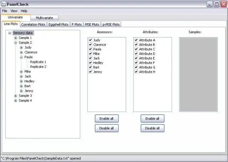Collapse the Sensory data root node

[x=10, y=33]
